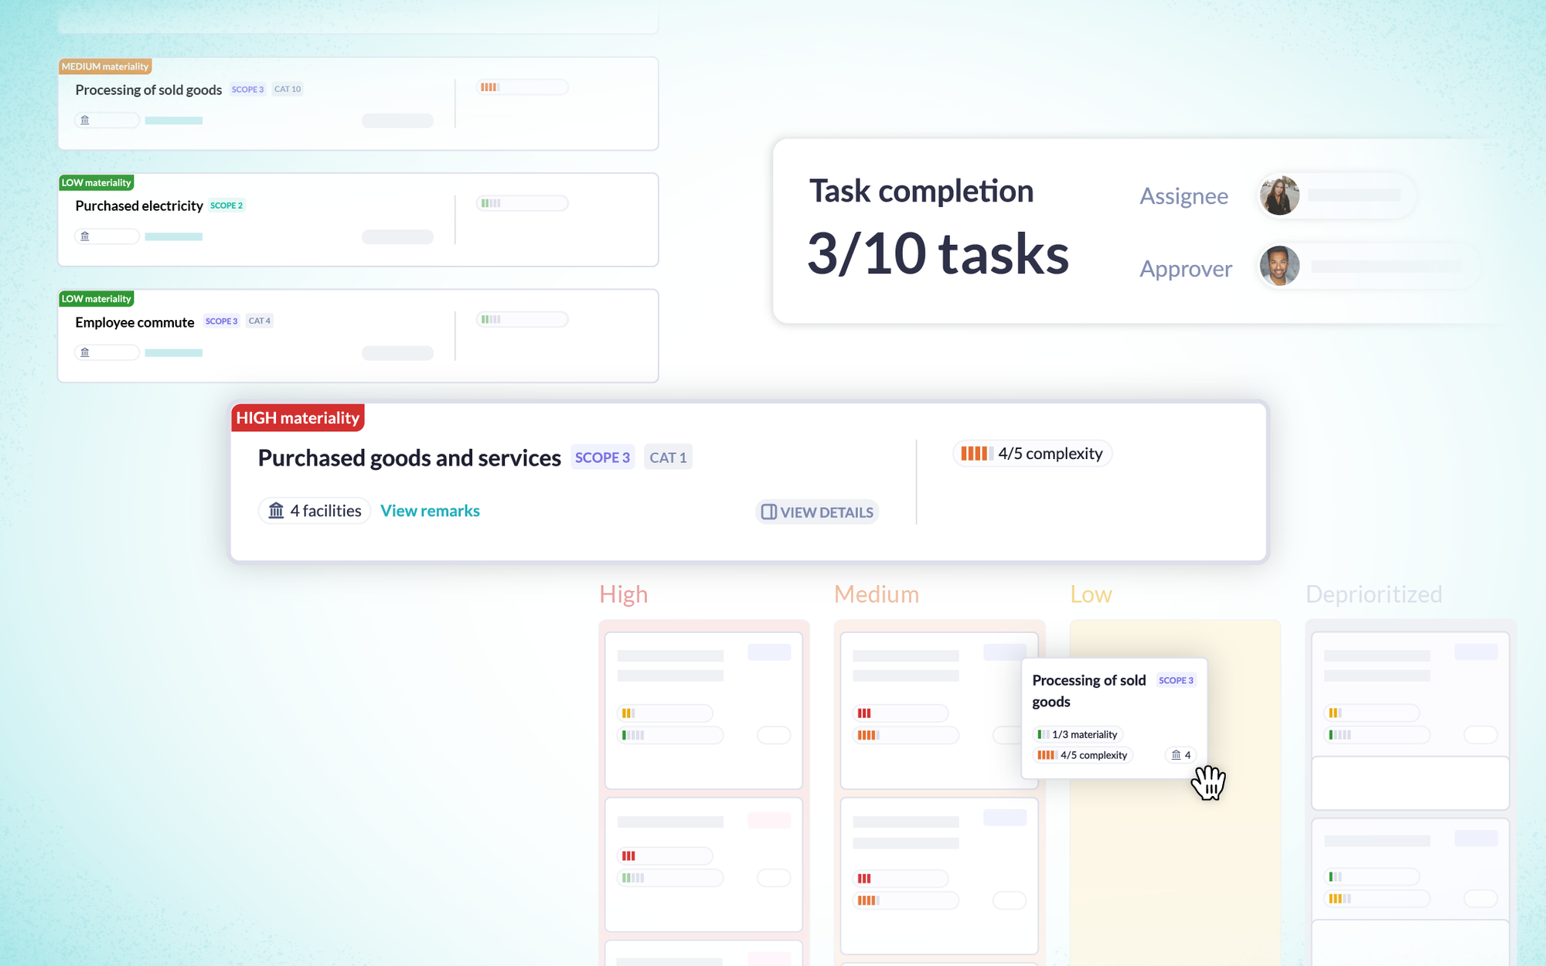The width and height of the screenshot is (1546, 966).
Task: Select the Low priority column header
Action: pyautogui.click(x=1091, y=594)
